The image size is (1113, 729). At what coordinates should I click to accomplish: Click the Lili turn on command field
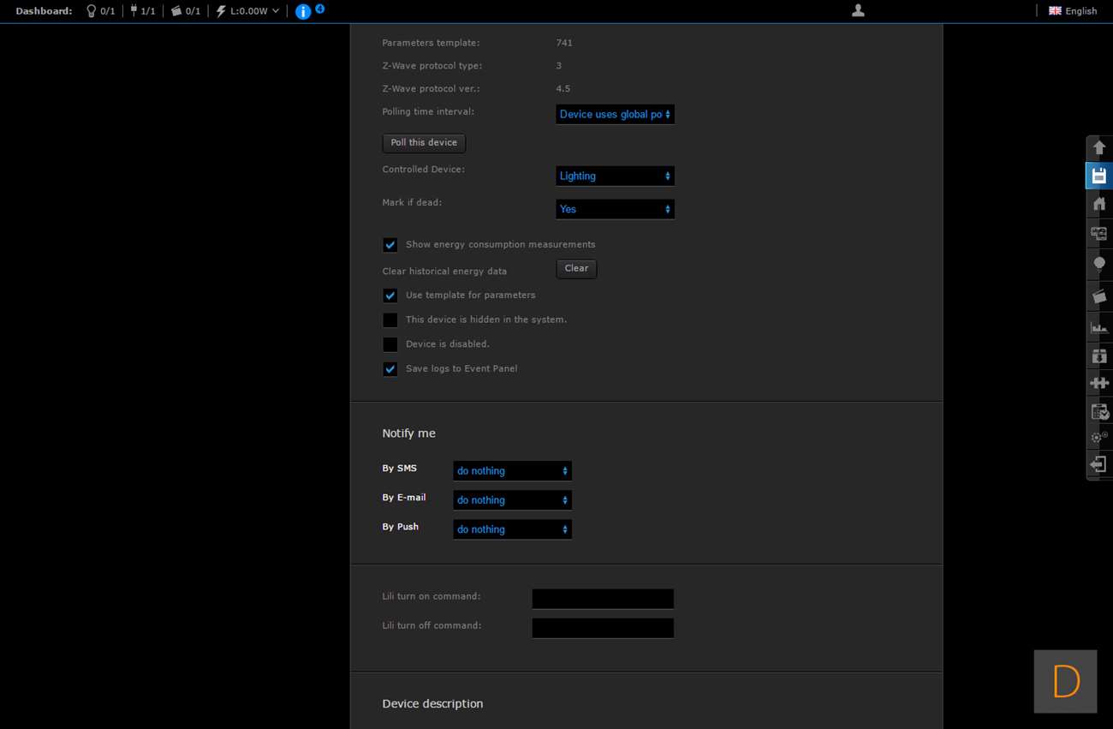pyautogui.click(x=603, y=599)
